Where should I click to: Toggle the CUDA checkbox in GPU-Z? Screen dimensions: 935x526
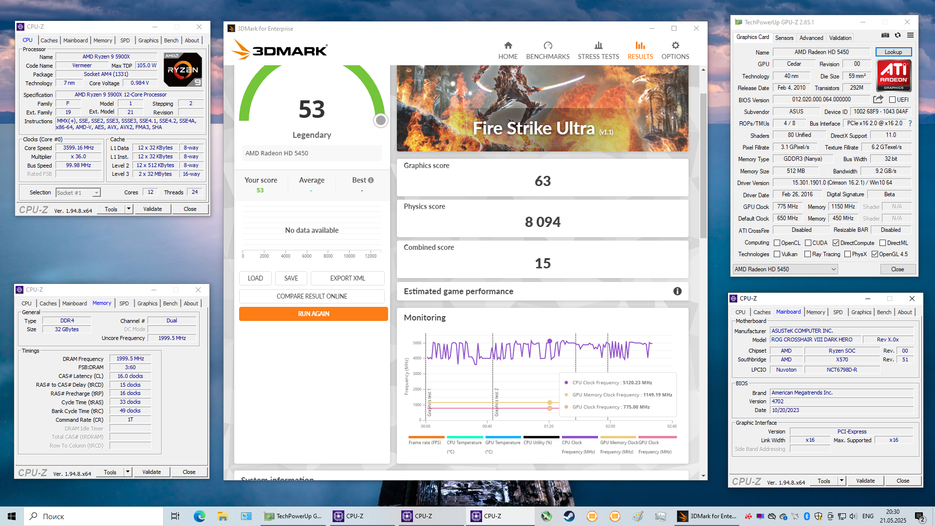click(x=808, y=243)
